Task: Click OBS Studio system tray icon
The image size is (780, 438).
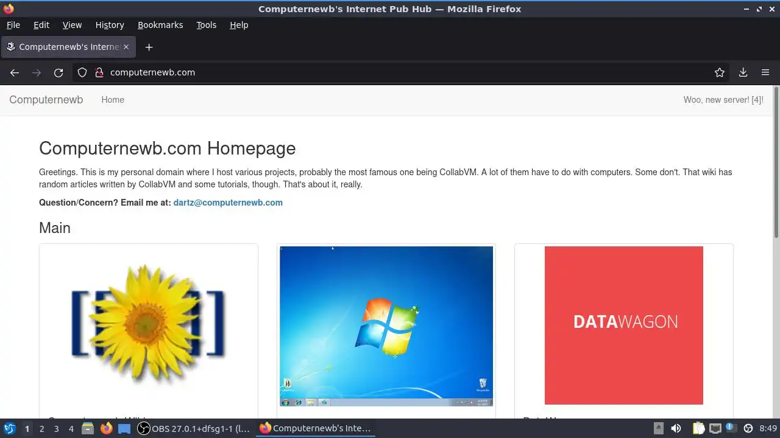Action: (x=748, y=428)
